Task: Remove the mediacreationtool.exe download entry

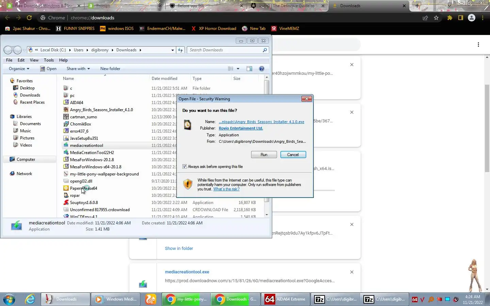Action: pyautogui.click(x=352, y=272)
